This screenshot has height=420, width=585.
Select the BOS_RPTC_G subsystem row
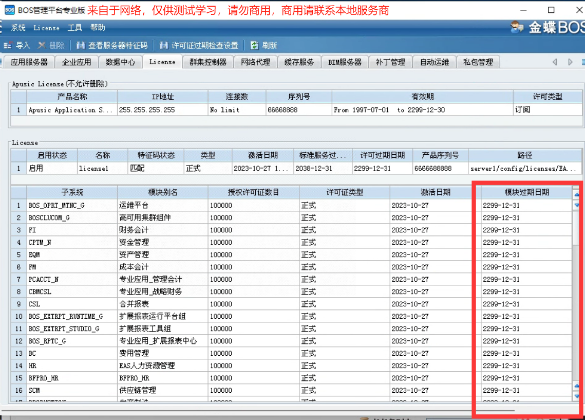(x=72, y=341)
